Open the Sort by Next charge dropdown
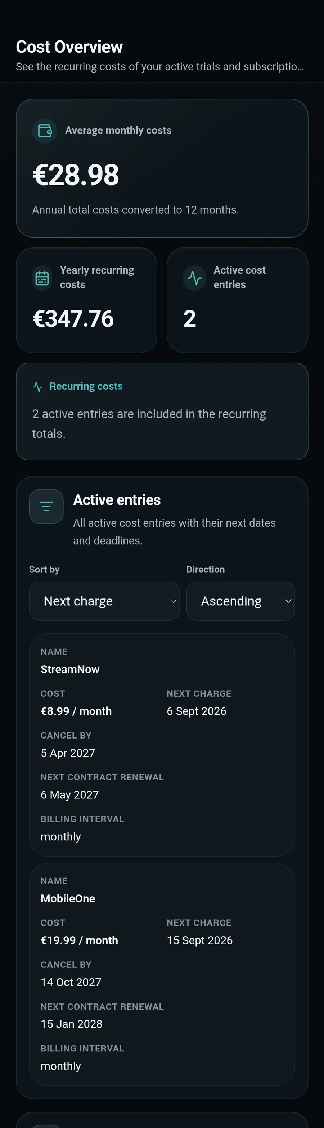This screenshot has height=1128, width=324. pyautogui.click(x=104, y=601)
